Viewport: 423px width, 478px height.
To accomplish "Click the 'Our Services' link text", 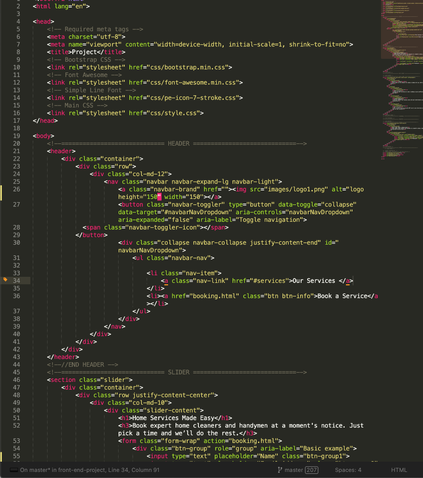I will pos(314,281).
